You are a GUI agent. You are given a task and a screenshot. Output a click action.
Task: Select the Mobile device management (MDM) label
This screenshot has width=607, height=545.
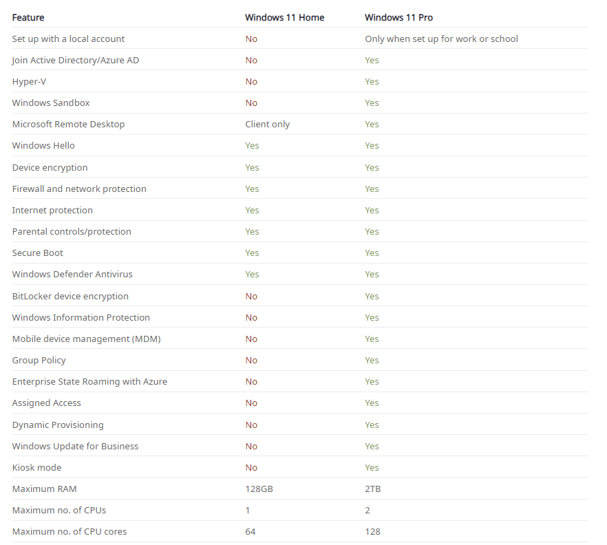86,339
